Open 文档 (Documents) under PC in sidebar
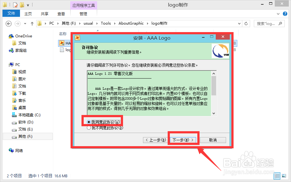 19,86
